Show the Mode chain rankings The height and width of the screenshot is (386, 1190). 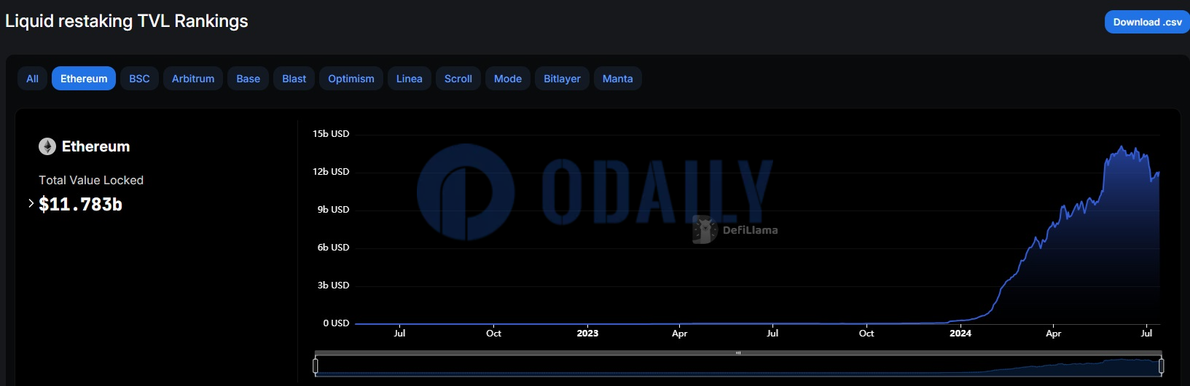click(x=508, y=79)
